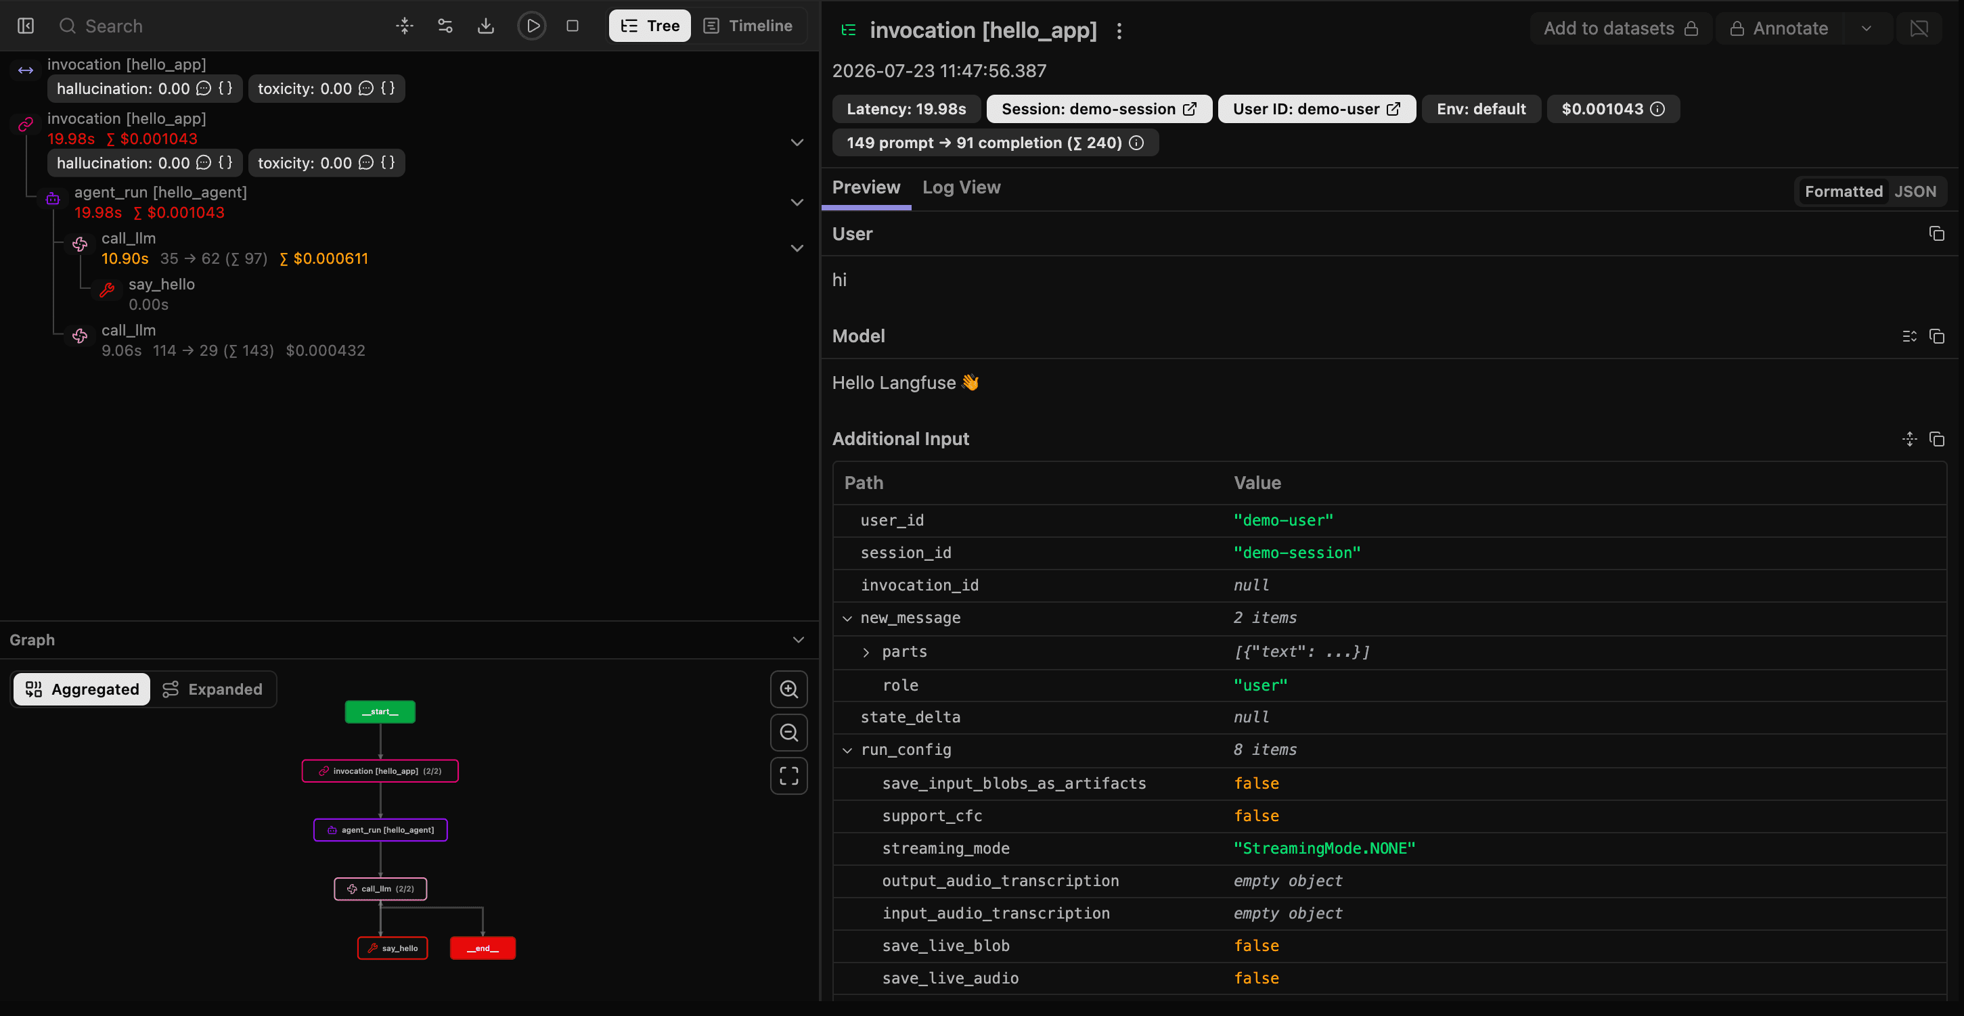
Task: Download the trace via download icon
Action: point(486,26)
